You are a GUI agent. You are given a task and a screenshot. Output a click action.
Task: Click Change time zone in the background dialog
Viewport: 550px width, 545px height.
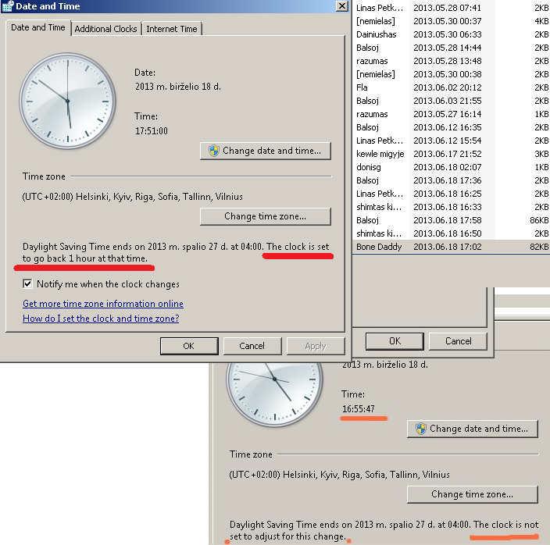[x=472, y=494]
